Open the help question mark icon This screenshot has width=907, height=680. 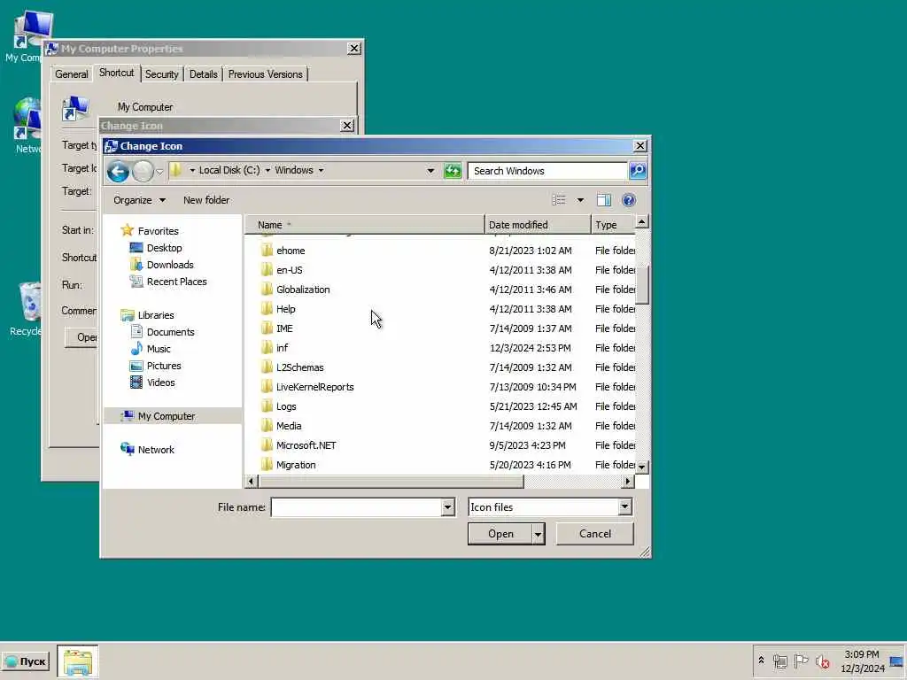coord(628,200)
